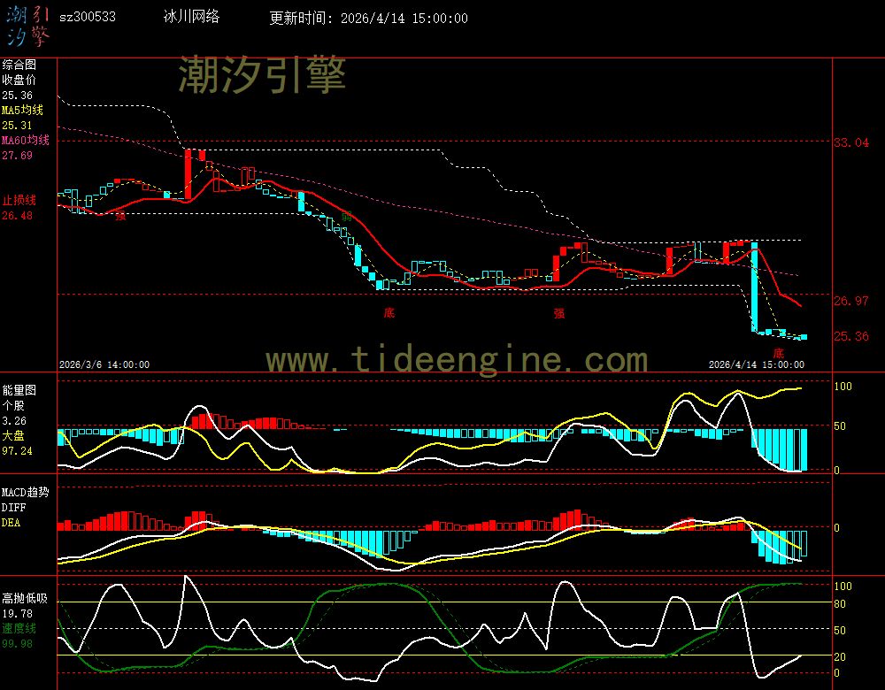Screen dimensions: 885x690
Task: Click the red 止损线 legend label
Action: tap(19, 200)
